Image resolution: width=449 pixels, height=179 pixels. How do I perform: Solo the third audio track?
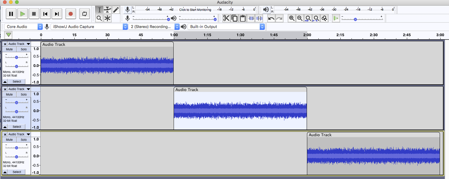[x=24, y=140]
